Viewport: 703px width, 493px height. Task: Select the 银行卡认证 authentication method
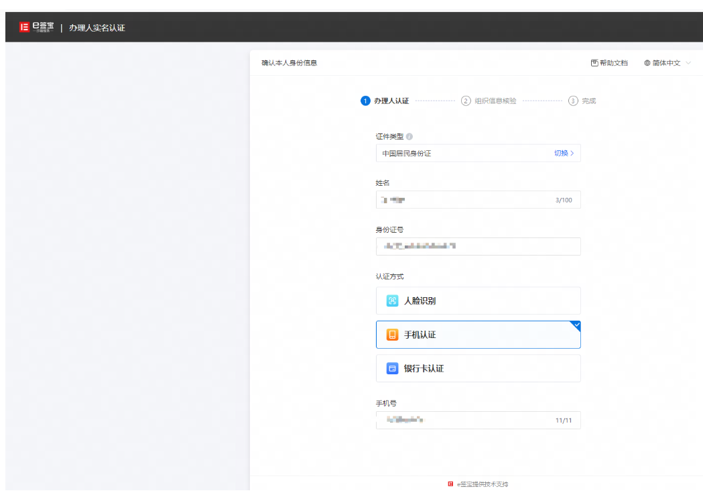coord(478,368)
